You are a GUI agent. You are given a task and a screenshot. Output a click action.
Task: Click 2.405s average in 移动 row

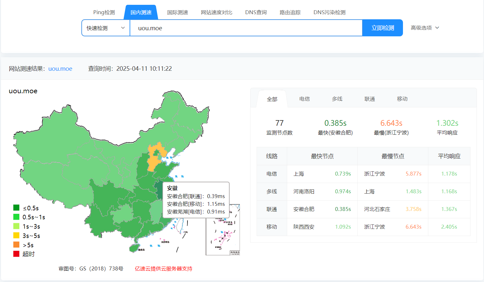(x=449, y=227)
